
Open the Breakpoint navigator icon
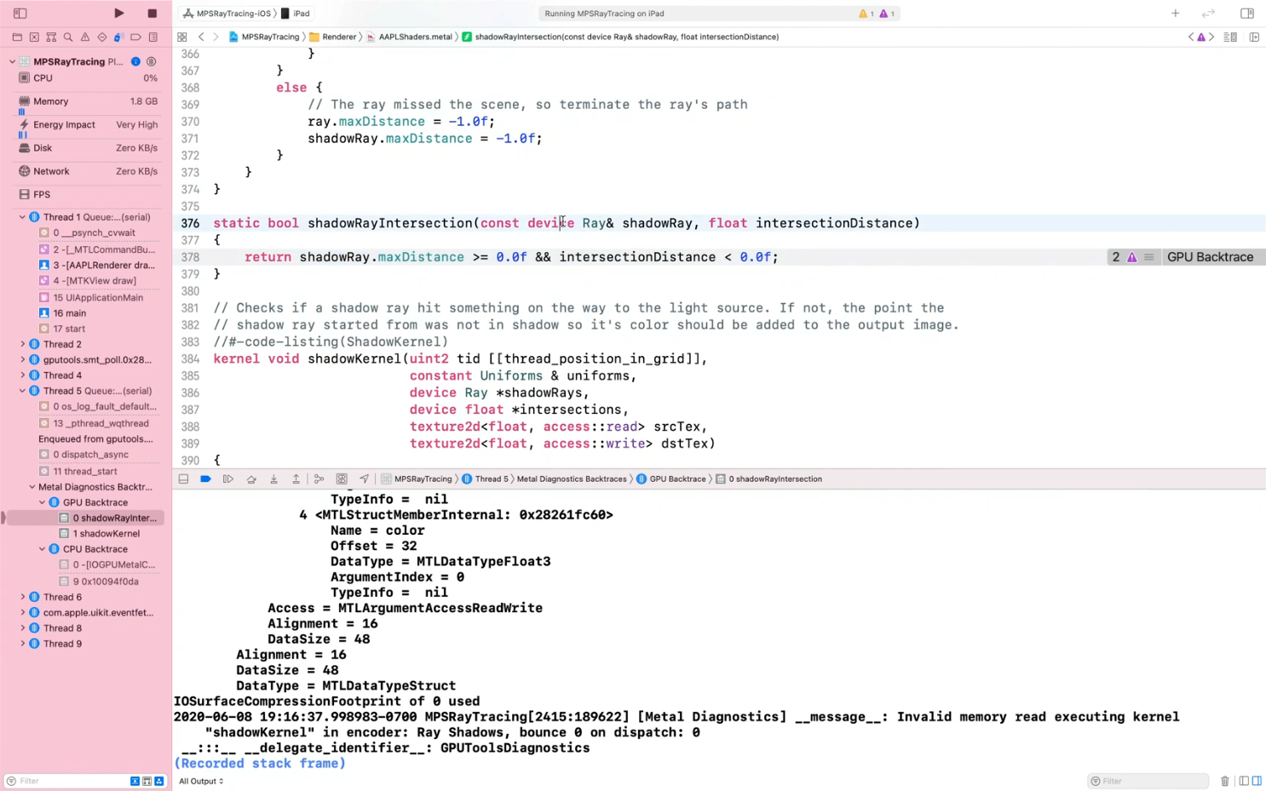[136, 37]
